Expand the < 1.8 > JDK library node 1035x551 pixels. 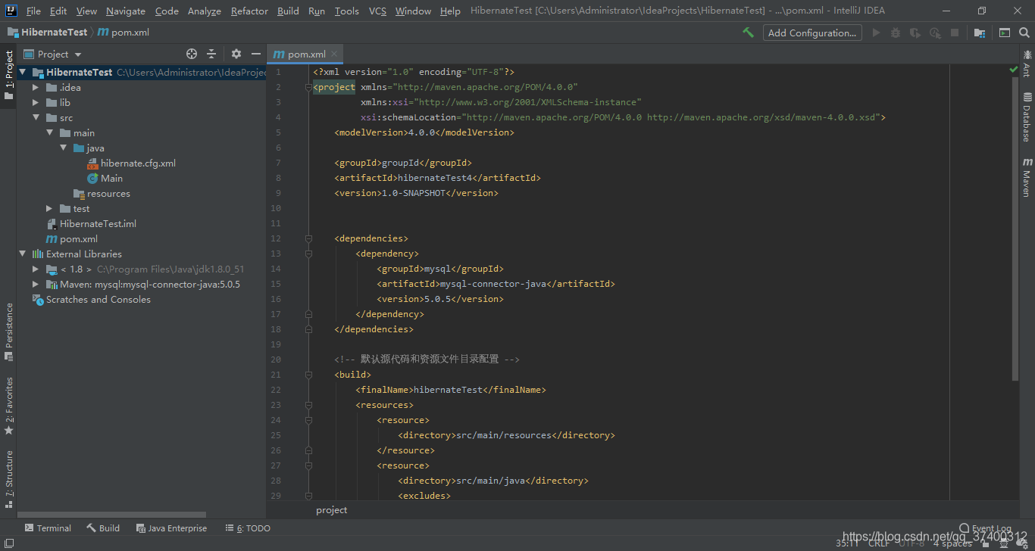point(36,269)
